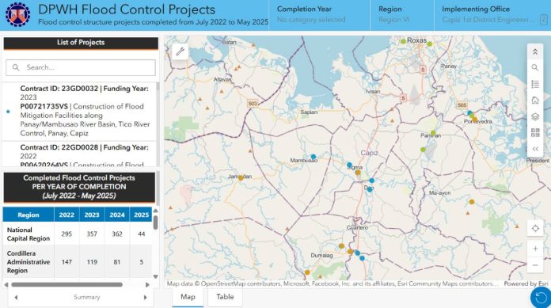551x308 pixels.
Task: Find my location on the map
Action: coord(535,229)
